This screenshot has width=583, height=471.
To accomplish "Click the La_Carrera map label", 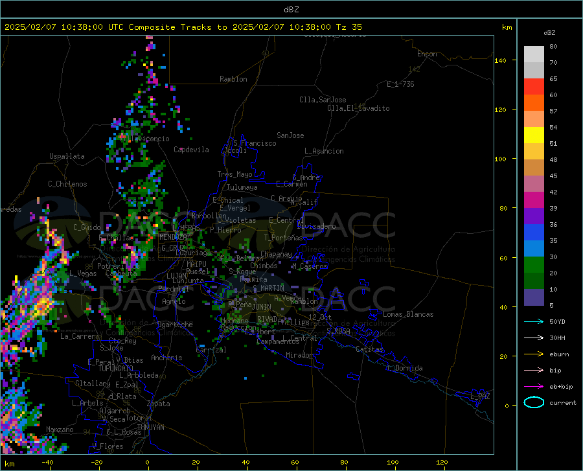I will [80, 336].
